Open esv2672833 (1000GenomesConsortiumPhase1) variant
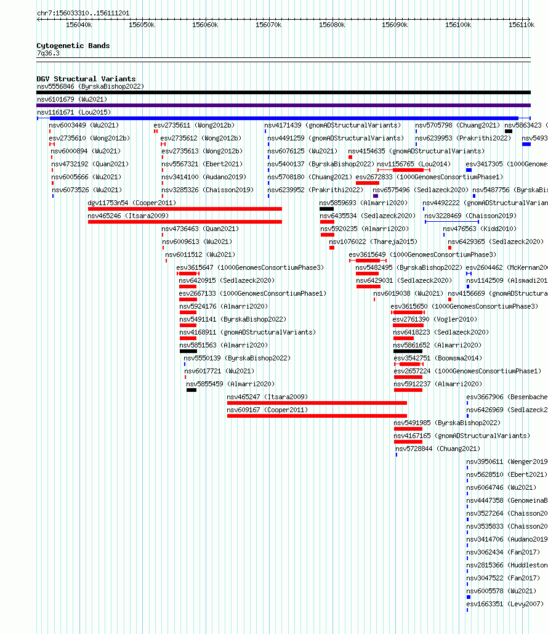Screen dimensions: 548x634 429,177
